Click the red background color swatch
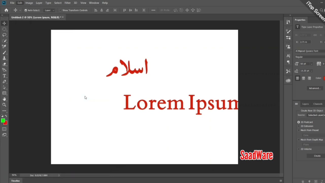The width and height of the screenshot is (325, 183). (6, 123)
